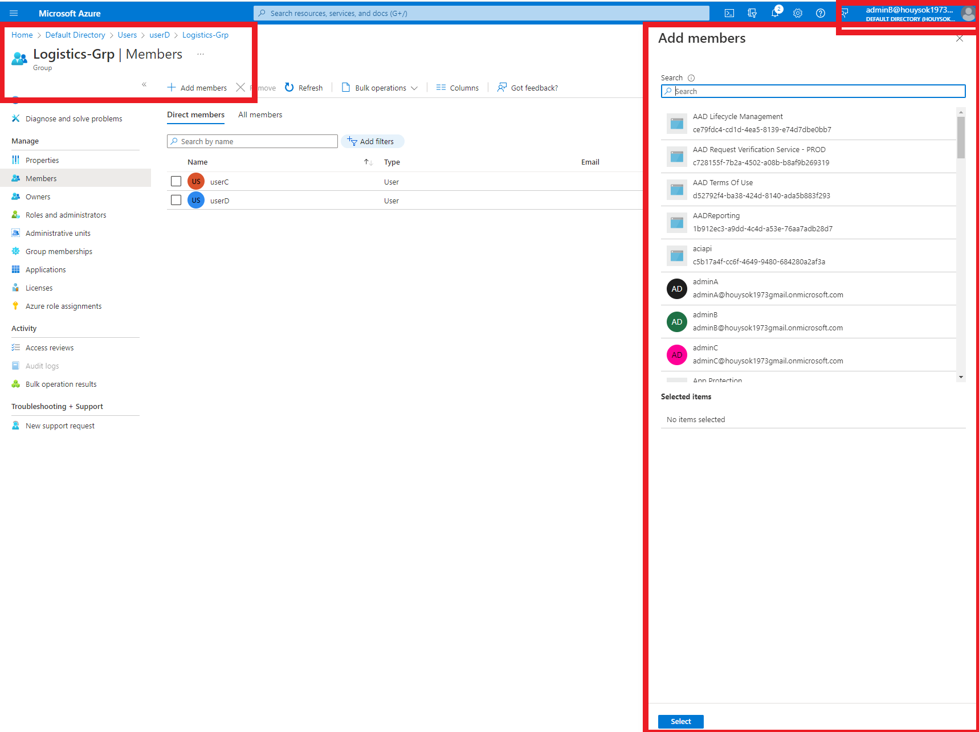Click the Search field in Add members panel

click(x=813, y=91)
